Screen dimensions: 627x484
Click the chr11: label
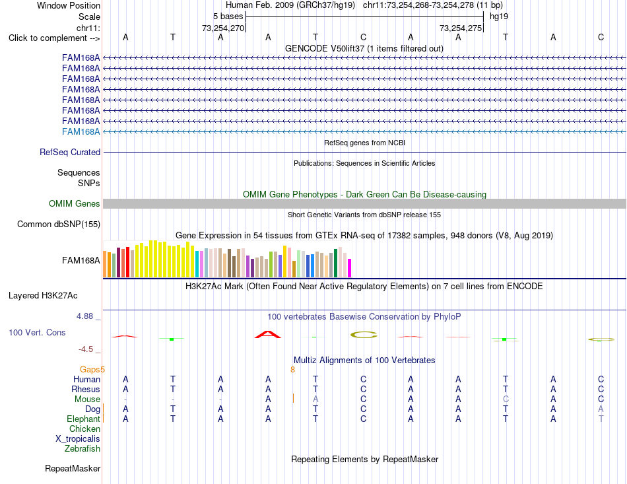point(88,28)
